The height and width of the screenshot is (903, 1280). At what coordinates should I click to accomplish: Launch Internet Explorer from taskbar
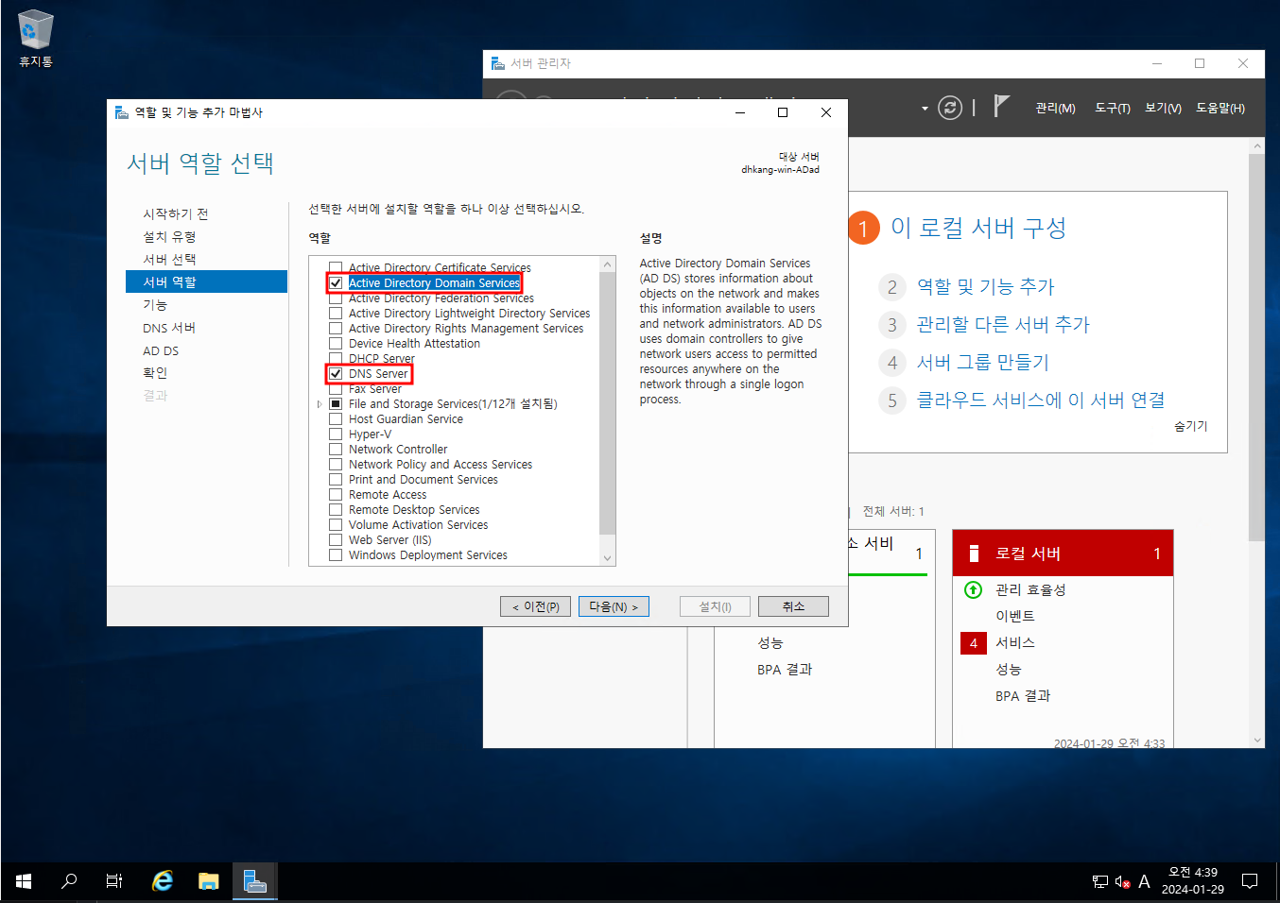coord(163,881)
